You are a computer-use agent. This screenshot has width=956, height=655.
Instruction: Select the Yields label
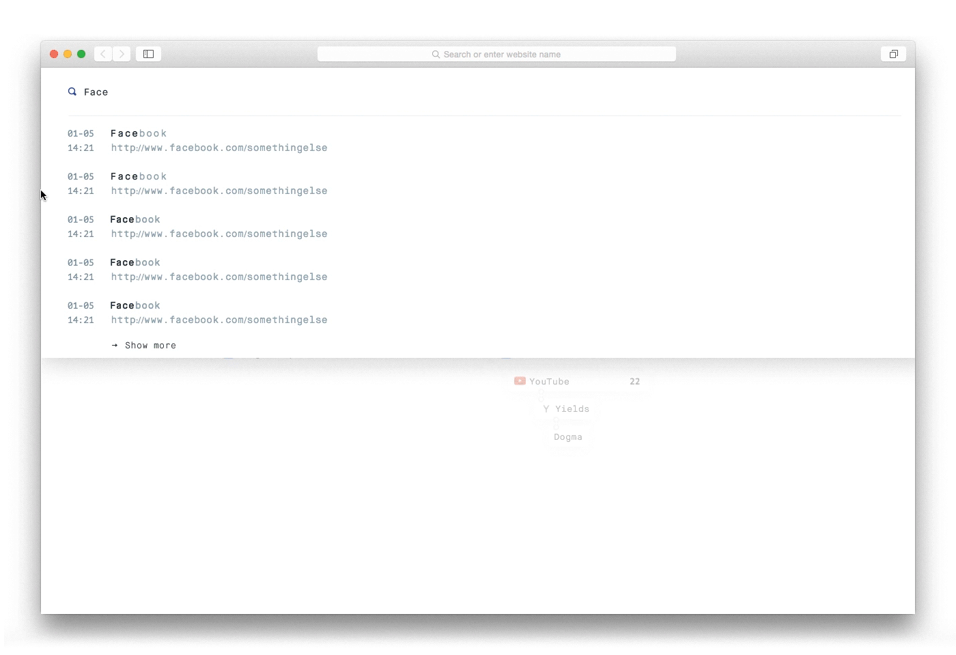pyautogui.click(x=572, y=409)
